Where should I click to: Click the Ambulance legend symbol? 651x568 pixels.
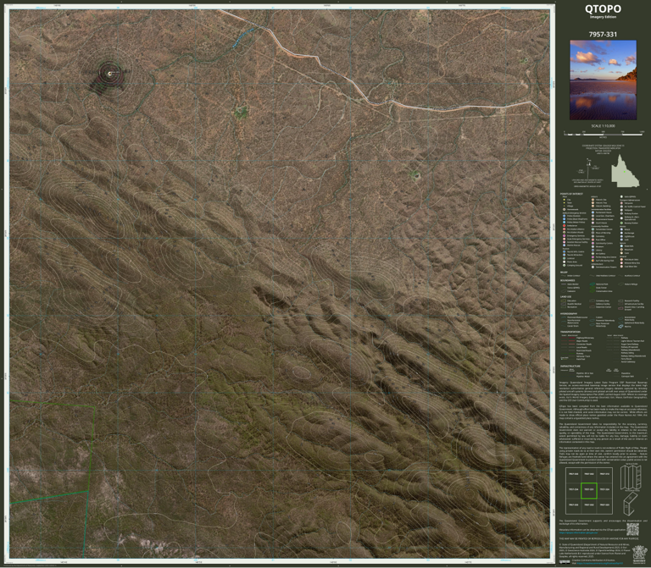coord(565,225)
